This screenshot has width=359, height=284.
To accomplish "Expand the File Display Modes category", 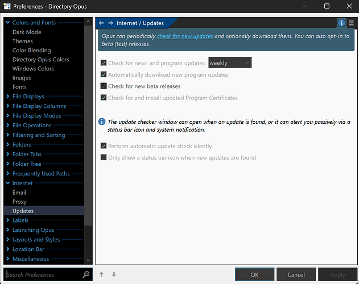I will tap(8, 115).
